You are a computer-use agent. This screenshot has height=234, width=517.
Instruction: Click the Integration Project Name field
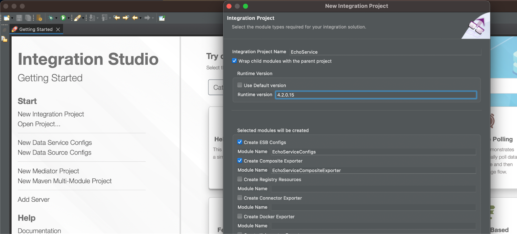click(385, 52)
